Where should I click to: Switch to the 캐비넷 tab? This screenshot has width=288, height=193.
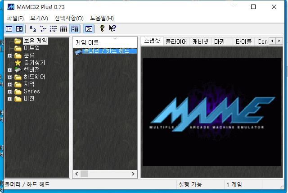(x=200, y=42)
